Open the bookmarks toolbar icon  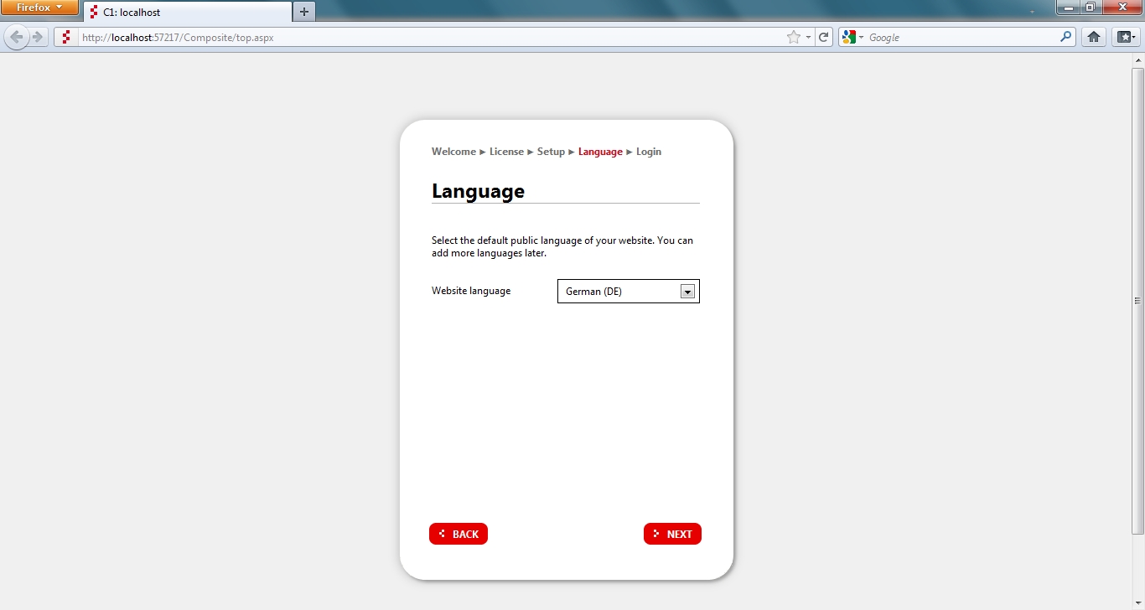pyautogui.click(x=1124, y=37)
